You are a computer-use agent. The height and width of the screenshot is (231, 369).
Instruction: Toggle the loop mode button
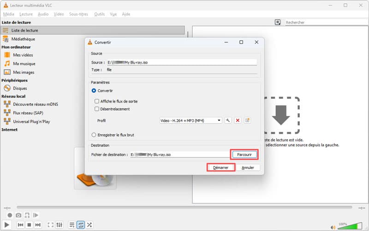click(81, 225)
